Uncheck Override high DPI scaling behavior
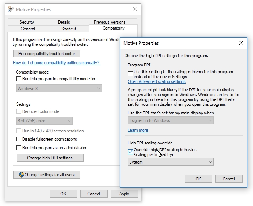The image size is (253, 206). 131,152
